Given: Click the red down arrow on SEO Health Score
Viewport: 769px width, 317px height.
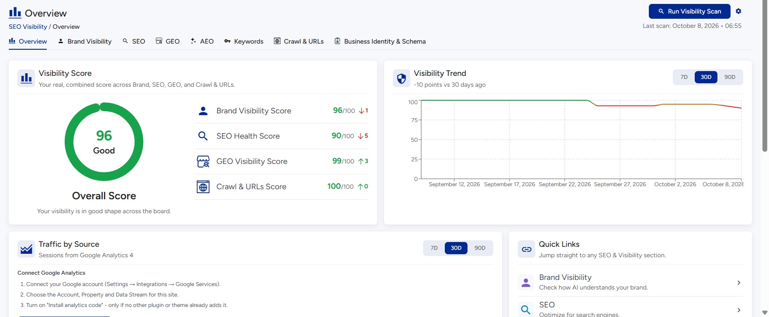Looking at the screenshot, I should point(360,136).
